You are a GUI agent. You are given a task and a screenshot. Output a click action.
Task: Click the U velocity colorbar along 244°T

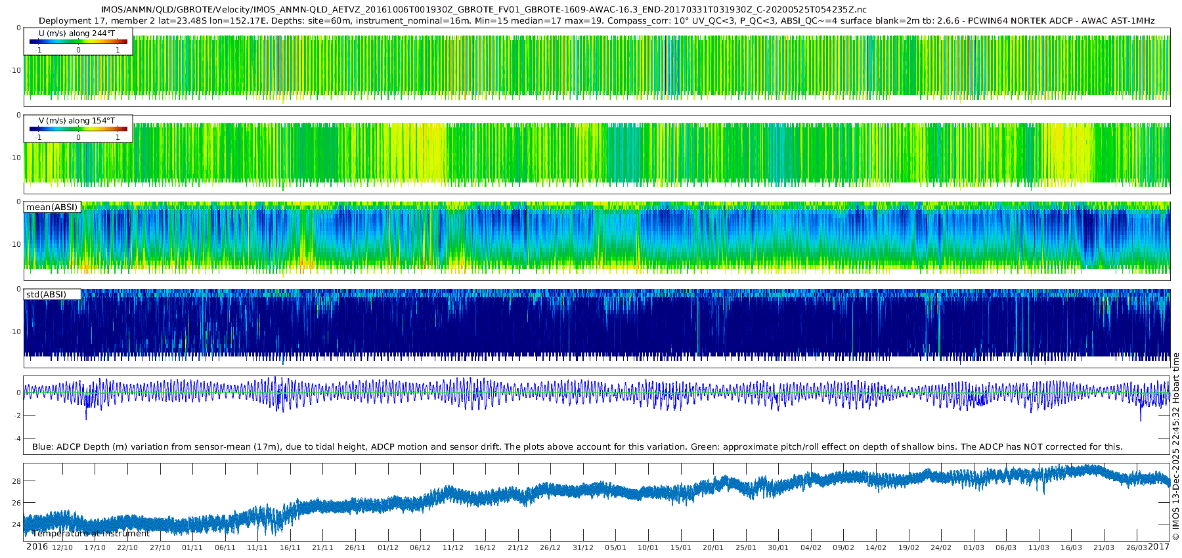78,41
